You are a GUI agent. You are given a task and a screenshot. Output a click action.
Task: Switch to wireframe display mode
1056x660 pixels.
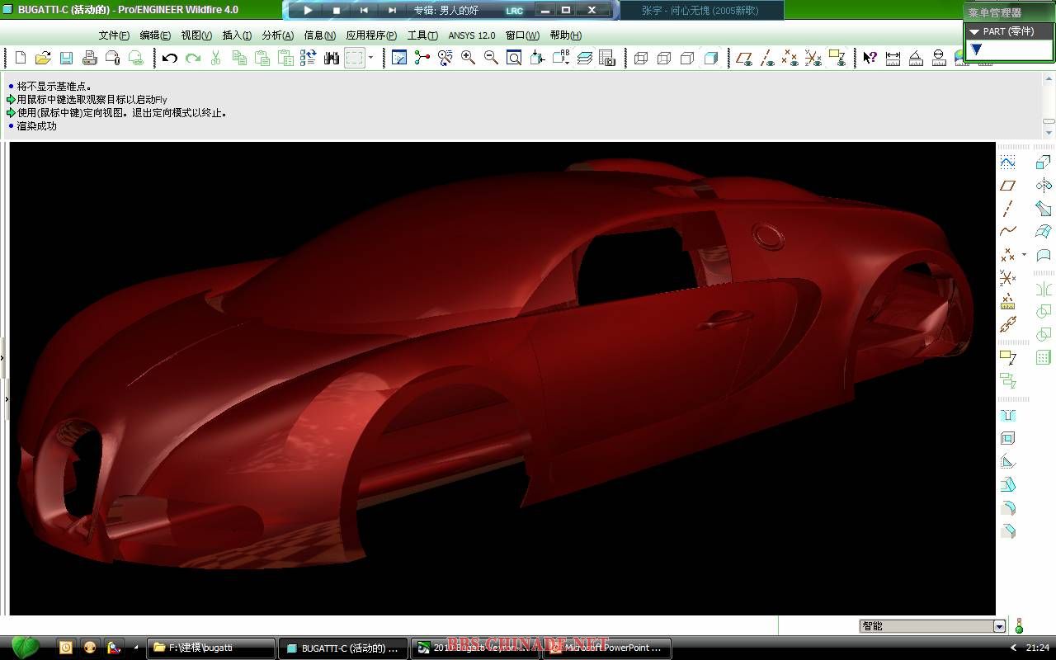click(x=641, y=58)
